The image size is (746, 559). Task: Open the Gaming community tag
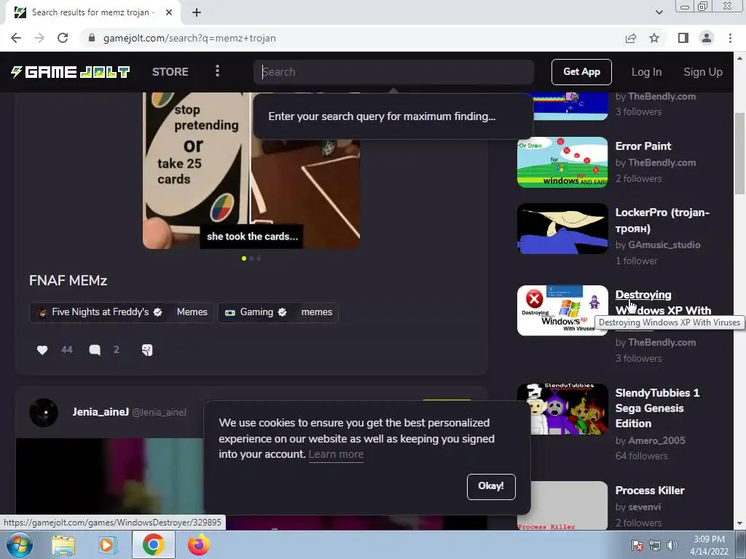point(256,312)
